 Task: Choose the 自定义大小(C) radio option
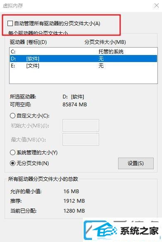[12, 115]
